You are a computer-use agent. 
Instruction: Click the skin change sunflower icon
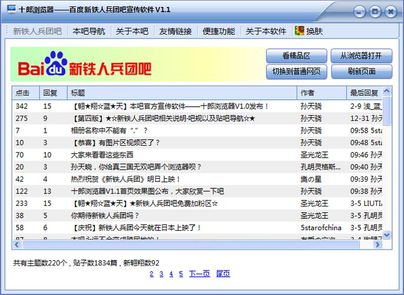click(x=299, y=31)
